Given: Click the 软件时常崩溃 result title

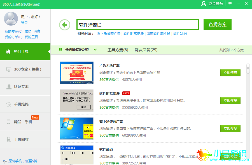Looking at the screenshot, I should click(109, 93).
